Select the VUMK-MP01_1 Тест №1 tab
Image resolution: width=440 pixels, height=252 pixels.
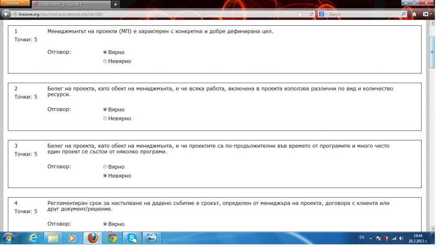click(71, 4)
